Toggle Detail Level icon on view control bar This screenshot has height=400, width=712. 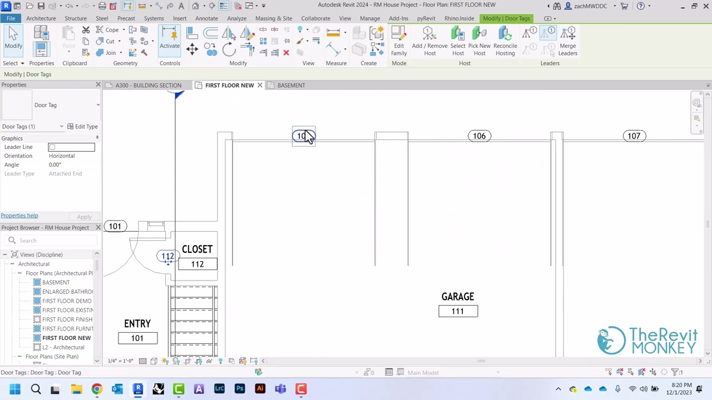142,361
